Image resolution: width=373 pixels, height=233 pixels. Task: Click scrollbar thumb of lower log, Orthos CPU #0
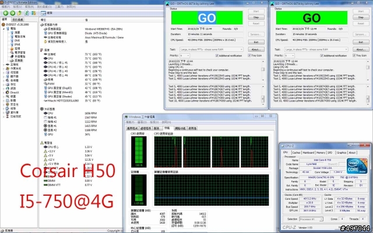tap(368, 98)
